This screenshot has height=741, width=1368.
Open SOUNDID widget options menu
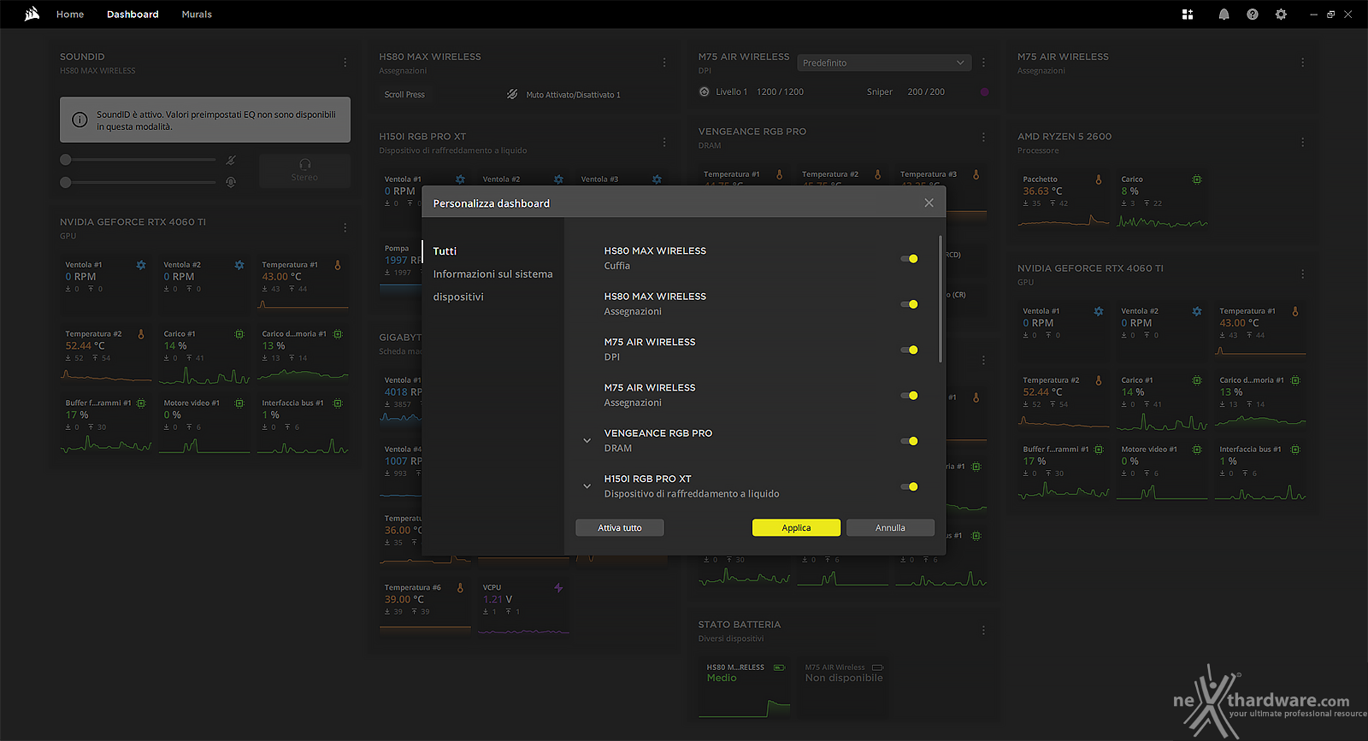pos(345,62)
